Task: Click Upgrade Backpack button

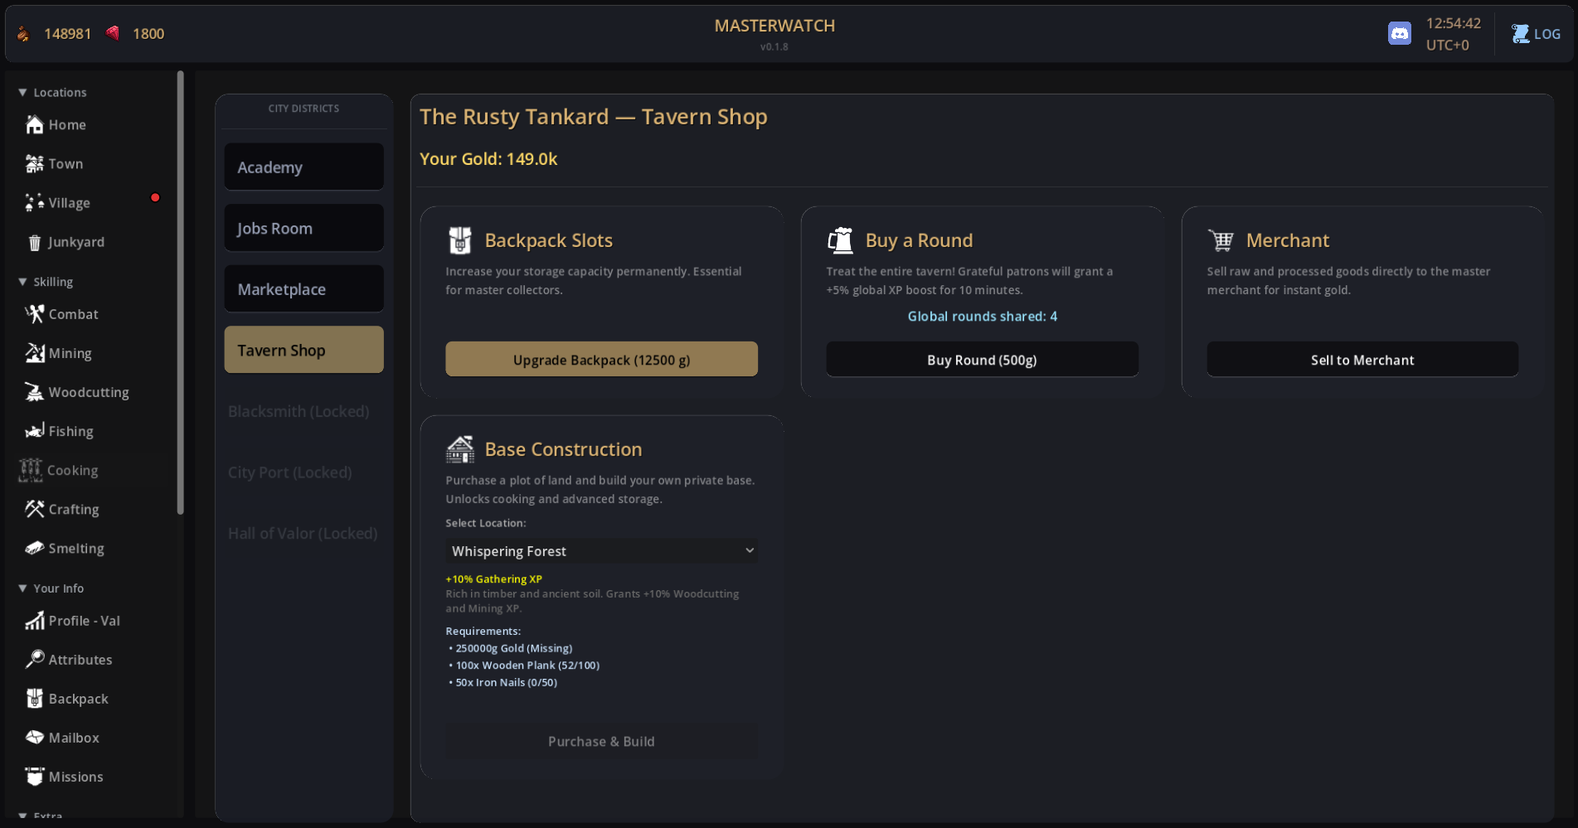Action: pyautogui.click(x=601, y=360)
